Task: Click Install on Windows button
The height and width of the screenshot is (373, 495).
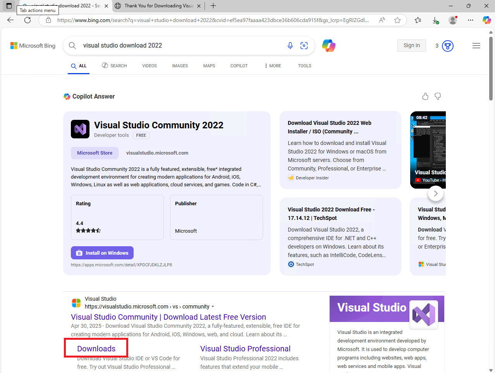Action: pos(102,253)
